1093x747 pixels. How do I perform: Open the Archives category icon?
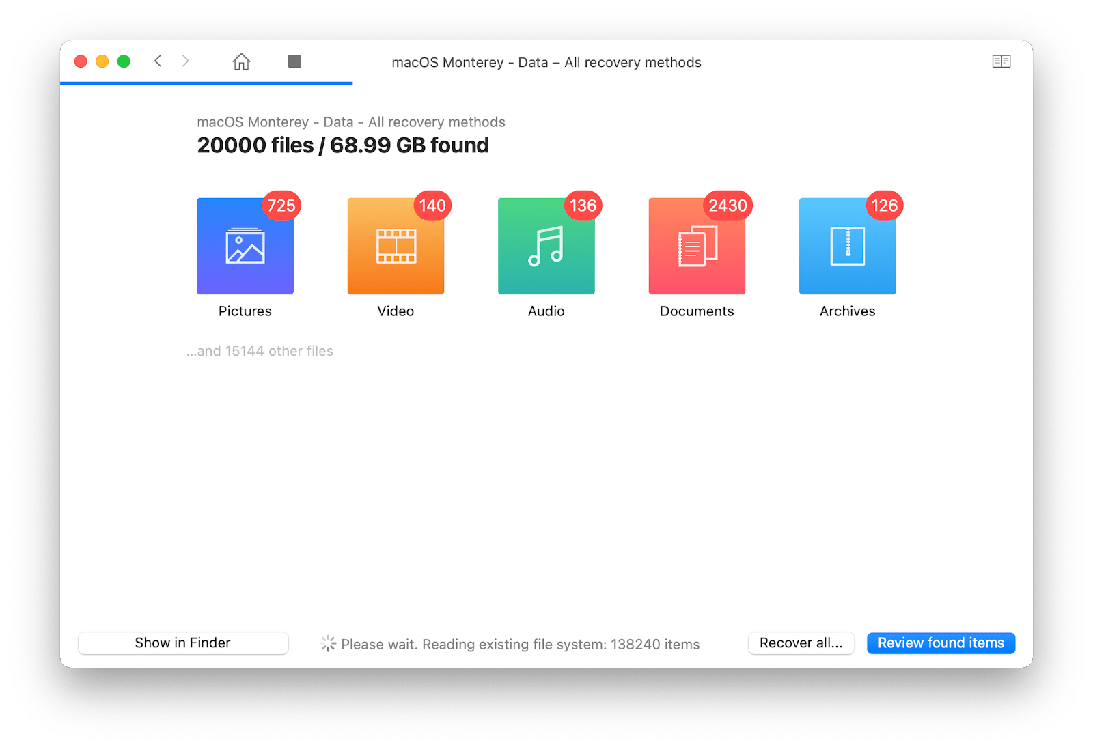[x=847, y=246]
